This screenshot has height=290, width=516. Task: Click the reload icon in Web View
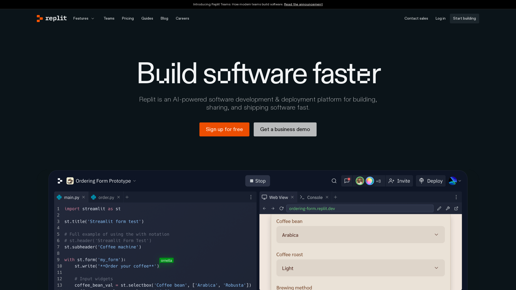pyautogui.click(x=281, y=209)
